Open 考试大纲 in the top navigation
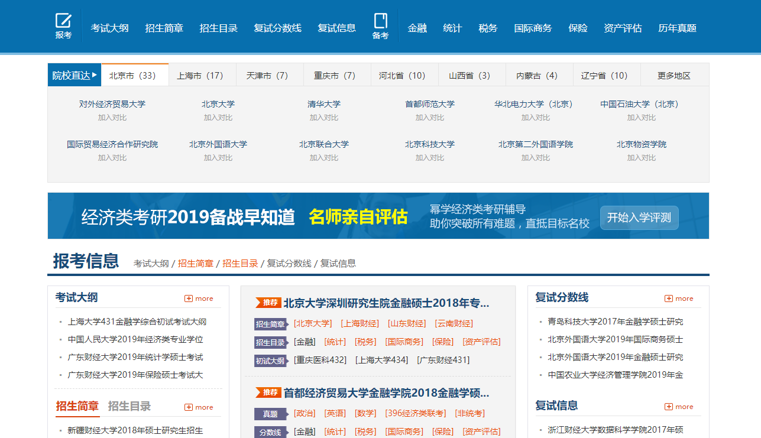 (109, 28)
